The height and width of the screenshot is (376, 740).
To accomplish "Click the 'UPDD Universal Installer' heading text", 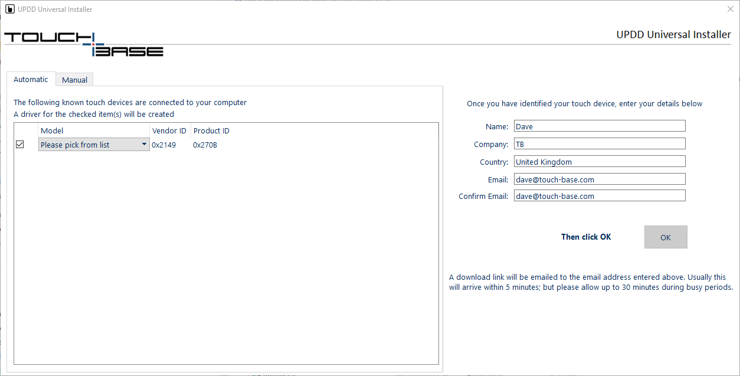I will point(673,35).
